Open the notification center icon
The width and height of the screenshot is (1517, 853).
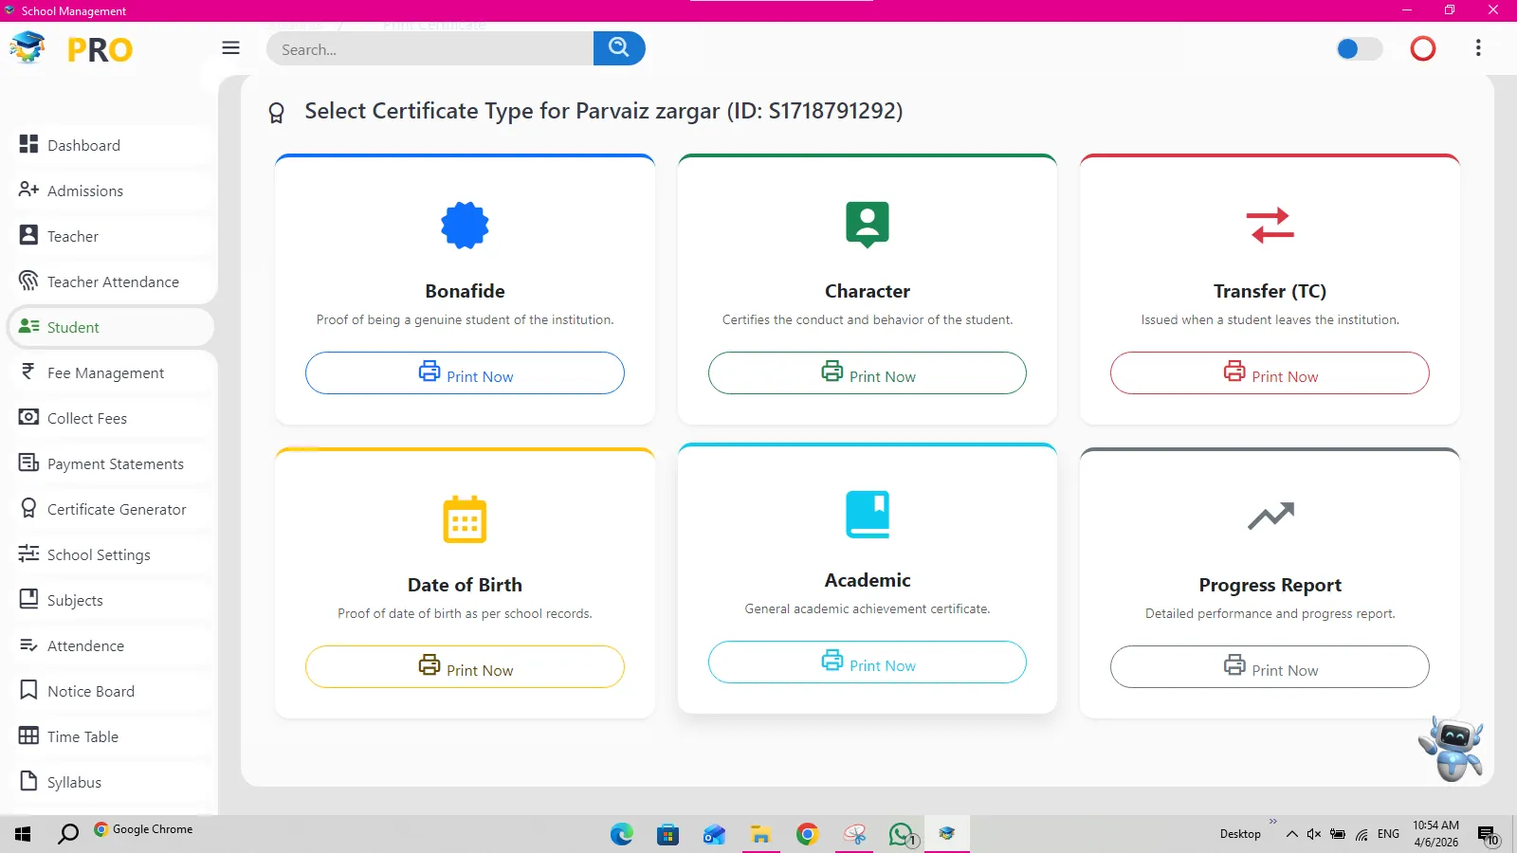[1488, 835]
